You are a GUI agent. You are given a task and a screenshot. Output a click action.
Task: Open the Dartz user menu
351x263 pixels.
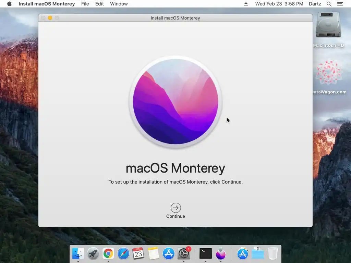pos(315,4)
